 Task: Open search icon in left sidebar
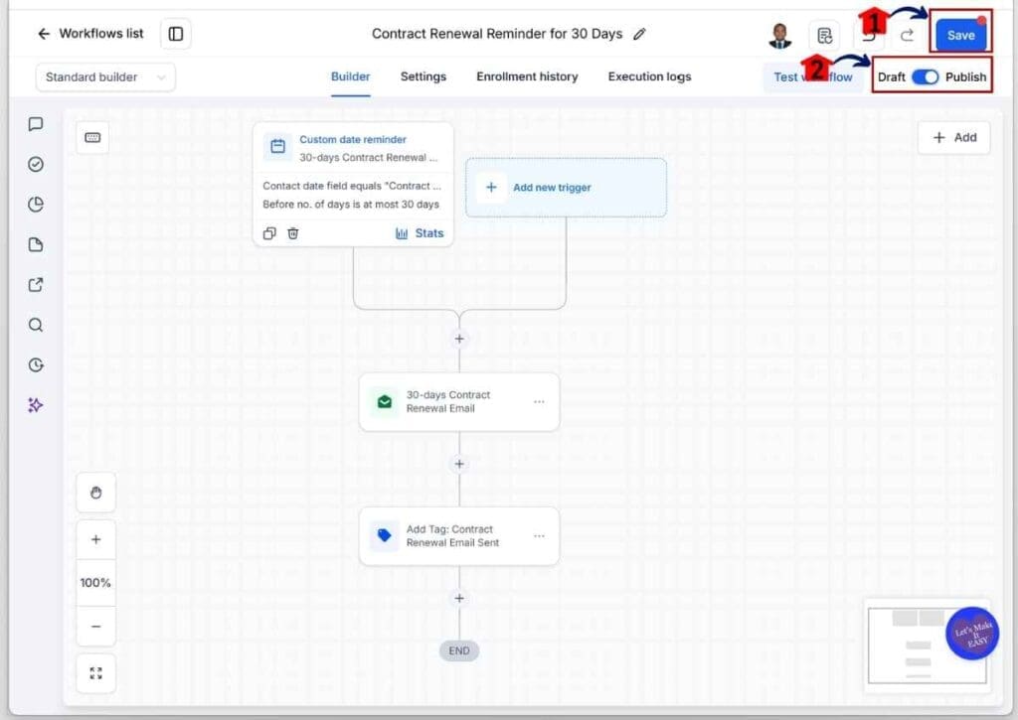pos(36,325)
